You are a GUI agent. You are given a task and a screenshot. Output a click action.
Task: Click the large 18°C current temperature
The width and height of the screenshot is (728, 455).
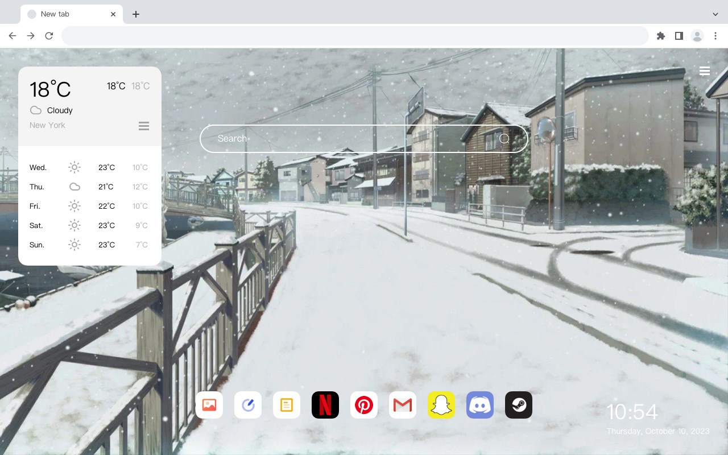click(50, 89)
